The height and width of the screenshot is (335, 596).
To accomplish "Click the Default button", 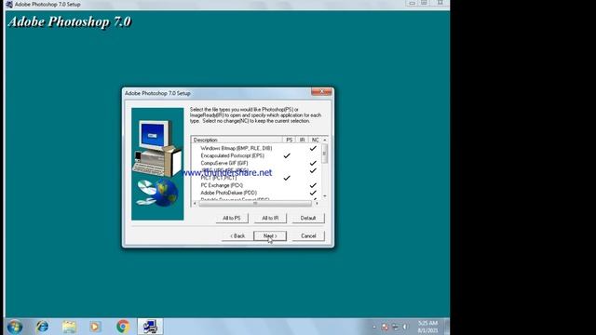I will pos(308,218).
